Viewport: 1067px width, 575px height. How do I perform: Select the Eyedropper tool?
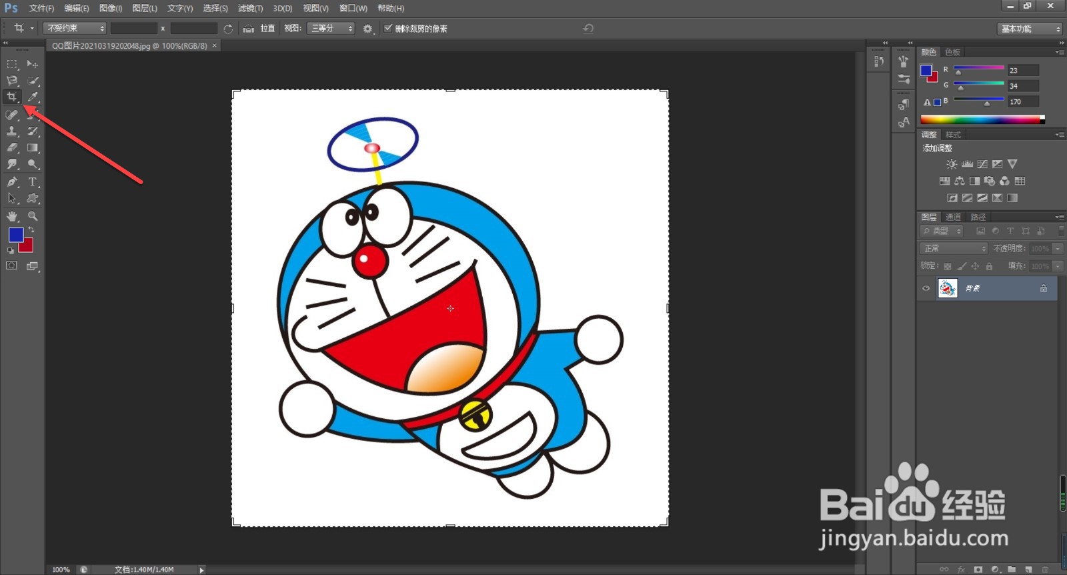pyautogui.click(x=32, y=97)
